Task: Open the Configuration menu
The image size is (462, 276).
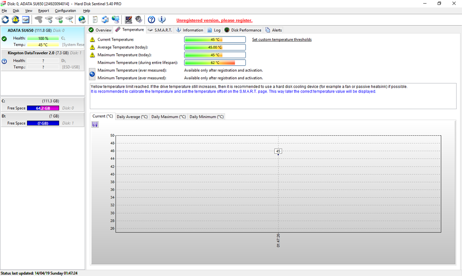Action: [x=65, y=10]
